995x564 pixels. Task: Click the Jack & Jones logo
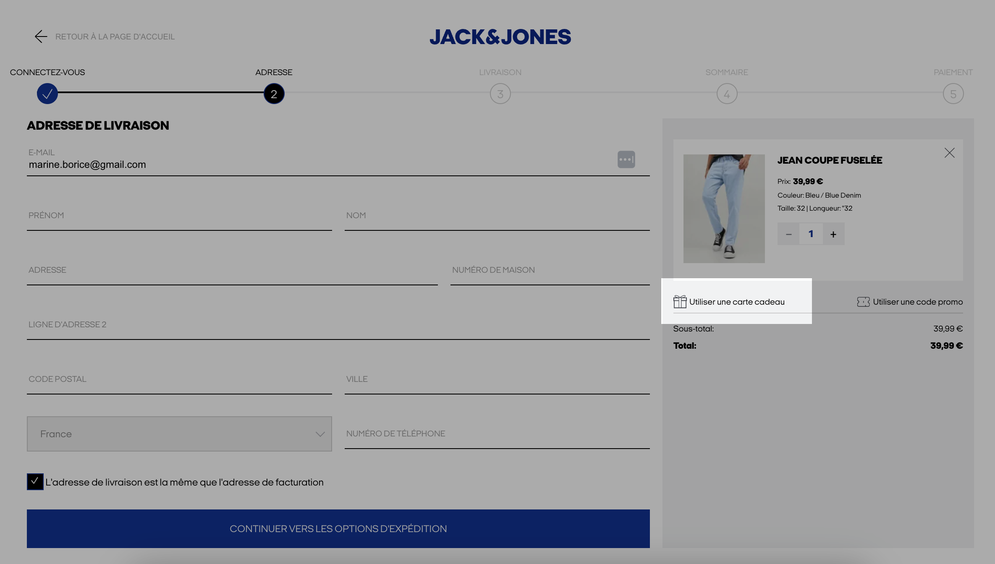[x=500, y=37]
